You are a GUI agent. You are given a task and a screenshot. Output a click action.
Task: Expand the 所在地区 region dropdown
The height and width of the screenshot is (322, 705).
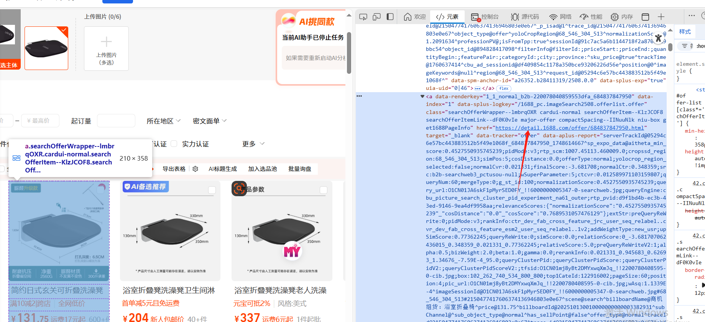164,121
